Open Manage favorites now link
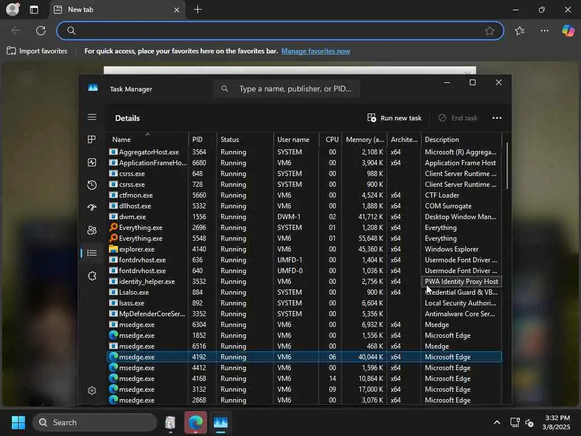Viewport: 581px width, 436px height. (315, 51)
